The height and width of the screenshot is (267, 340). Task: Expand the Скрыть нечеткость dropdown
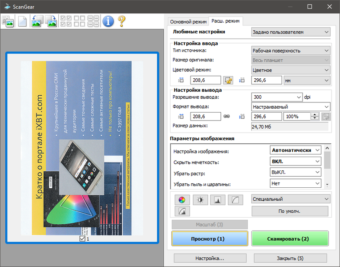pyautogui.click(x=295, y=162)
